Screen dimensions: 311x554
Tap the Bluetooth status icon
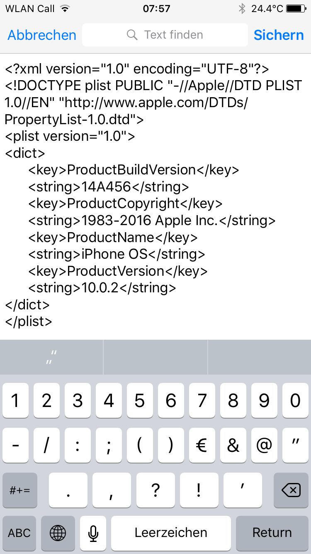[242, 8]
